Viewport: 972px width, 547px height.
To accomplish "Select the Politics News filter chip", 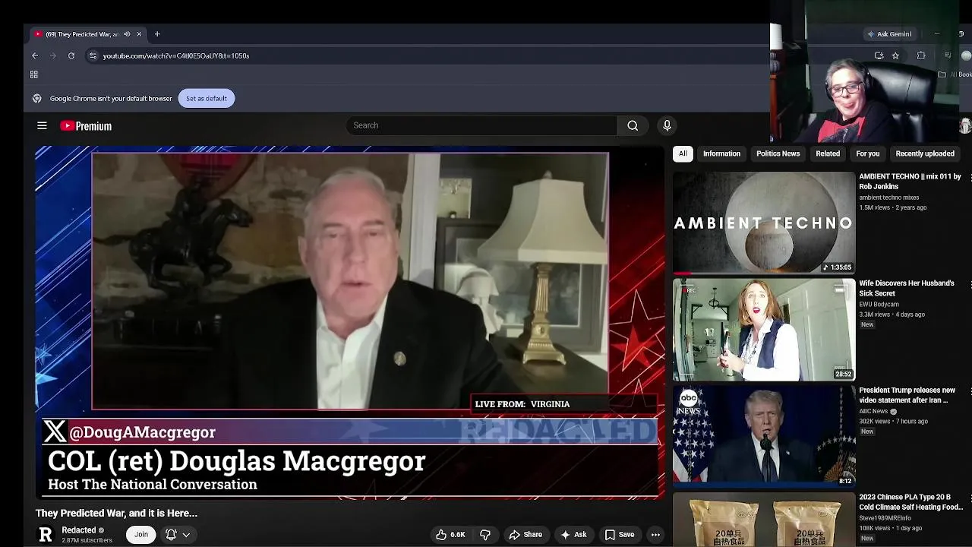I will (x=778, y=153).
